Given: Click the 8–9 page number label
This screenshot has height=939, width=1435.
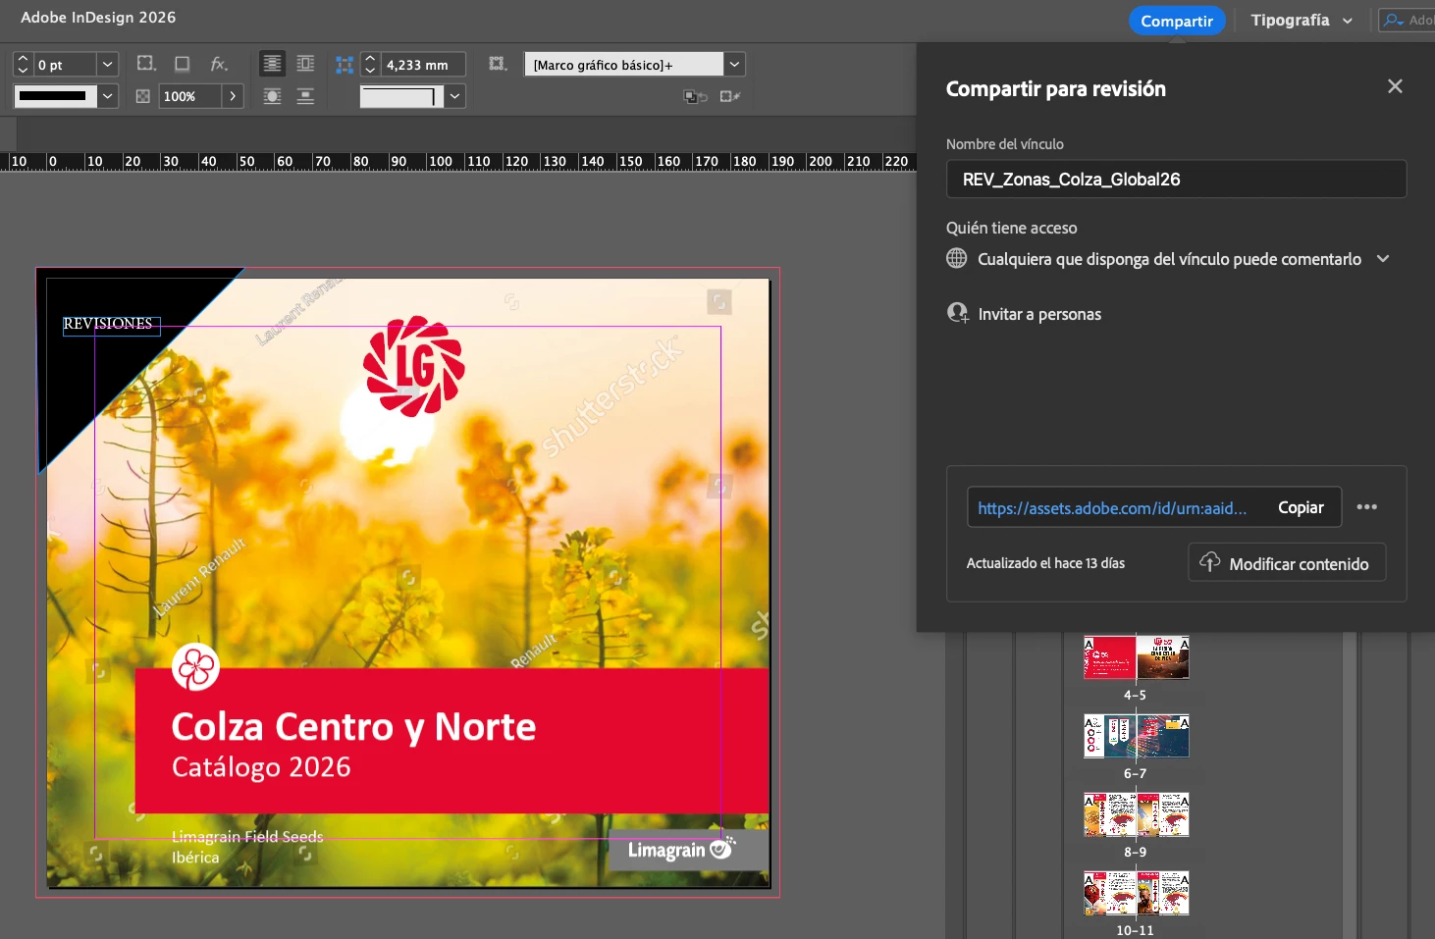Looking at the screenshot, I should click(1135, 852).
